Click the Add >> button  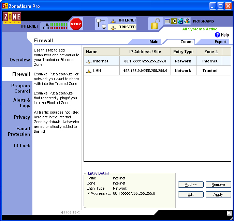coord(191,185)
